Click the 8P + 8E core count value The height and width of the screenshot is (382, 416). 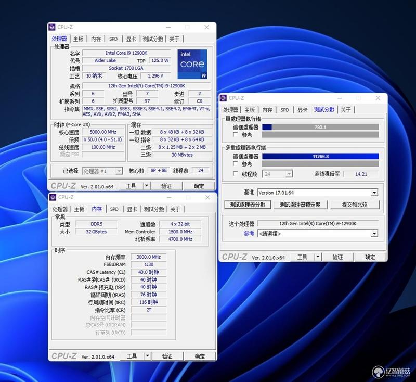tap(159, 170)
